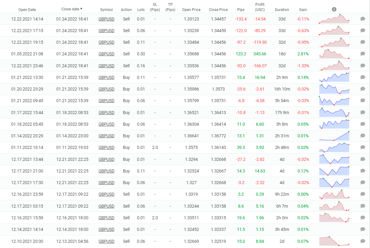Sort trades by Lots header

(141, 10)
